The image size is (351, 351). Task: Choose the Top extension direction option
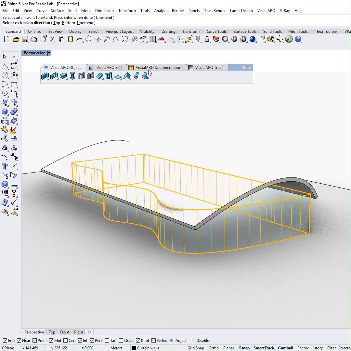pyautogui.click(x=57, y=23)
